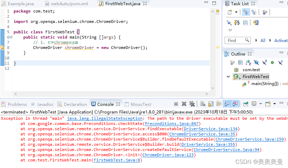This screenshot has height=168, width=288.
Task: Collapse main method fold marker at line 6
Action: [11, 37]
